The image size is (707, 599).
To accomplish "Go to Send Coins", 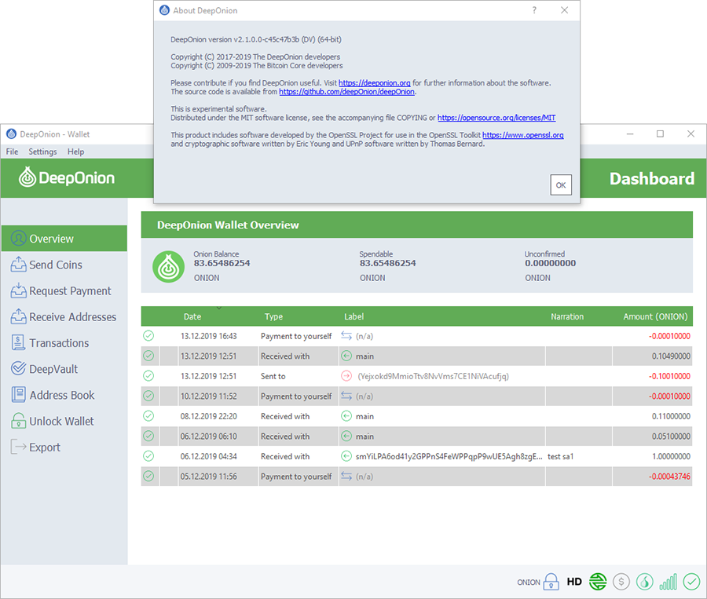I will 46,265.
